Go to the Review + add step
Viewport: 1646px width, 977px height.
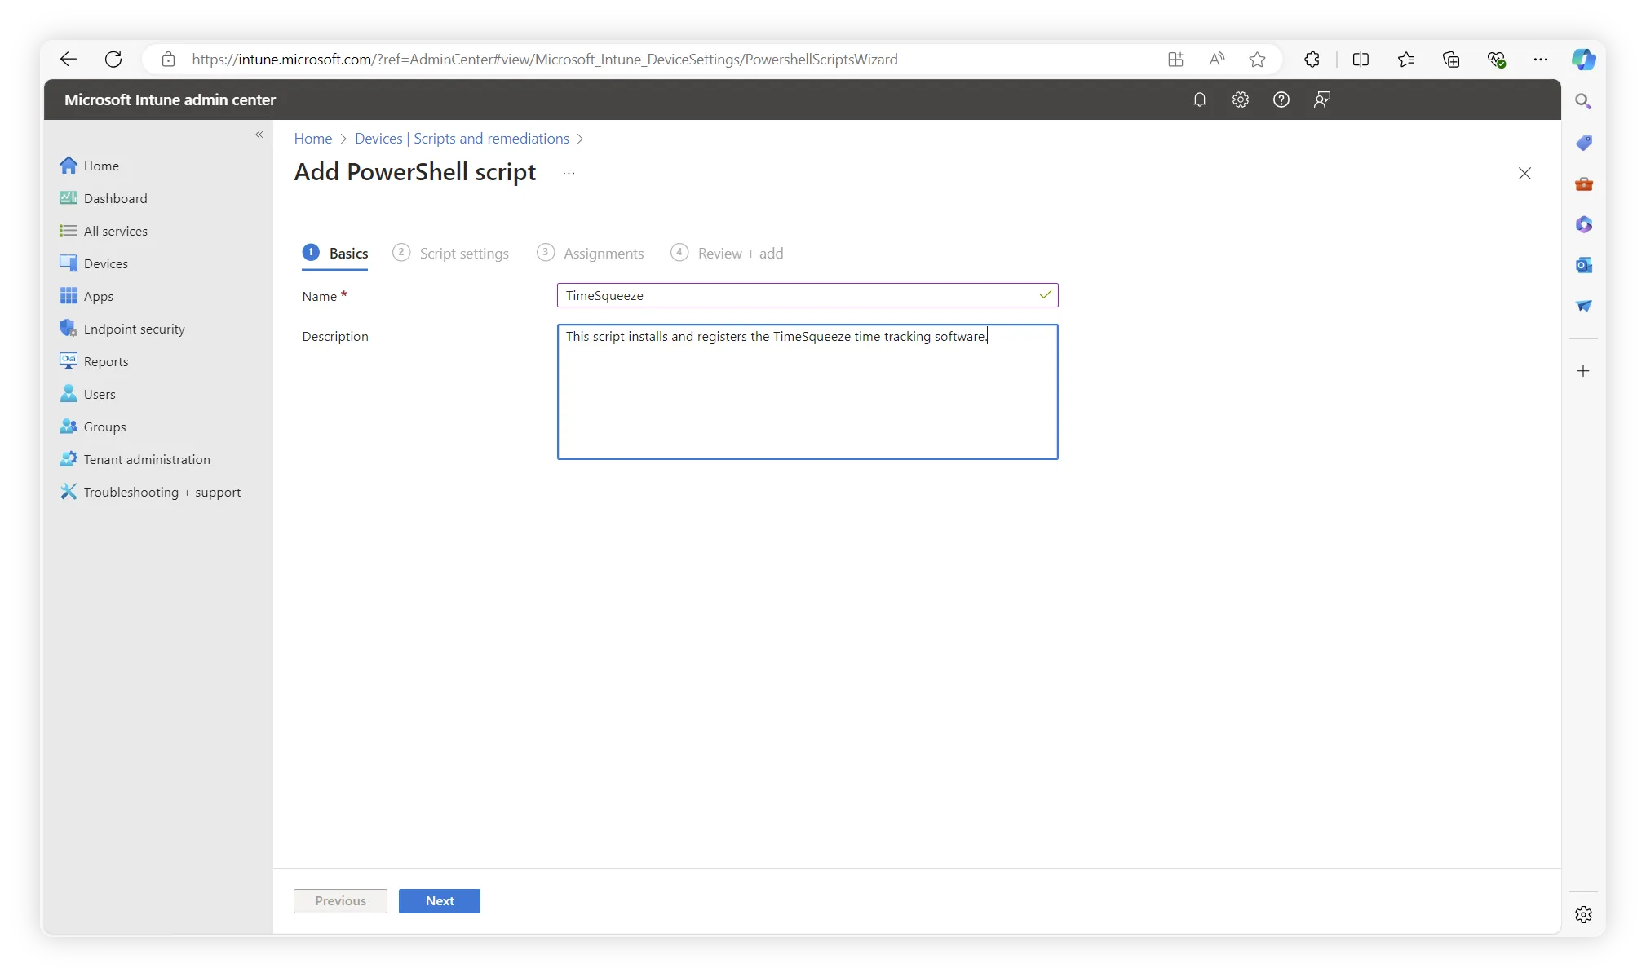tap(740, 254)
